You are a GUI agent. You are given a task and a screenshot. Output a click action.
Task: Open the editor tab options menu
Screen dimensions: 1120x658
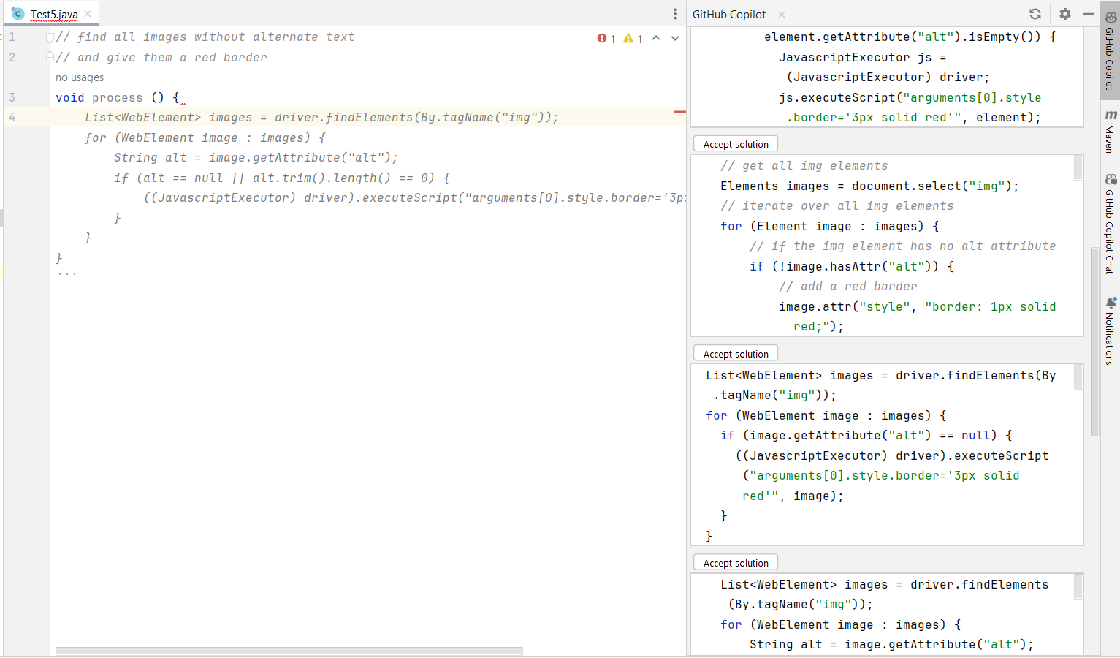[x=674, y=14]
